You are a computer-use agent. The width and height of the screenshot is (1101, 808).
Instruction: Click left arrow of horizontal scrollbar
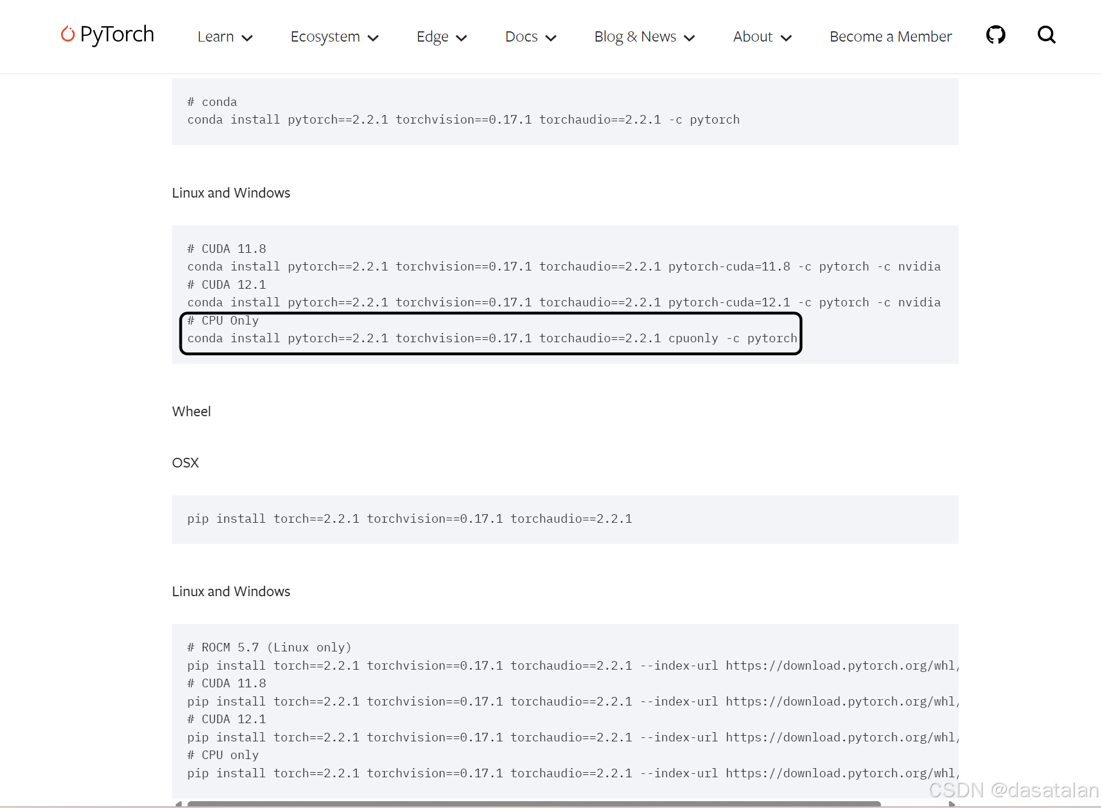click(178, 803)
